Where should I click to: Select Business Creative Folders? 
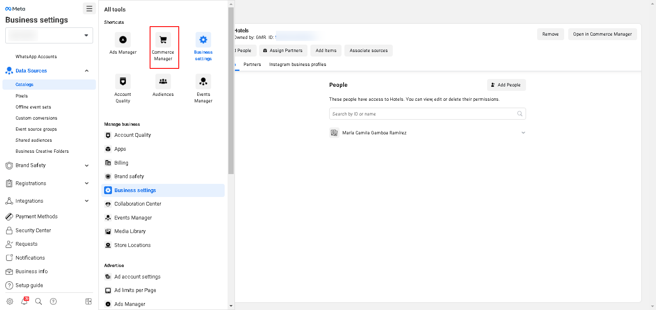point(42,152)
